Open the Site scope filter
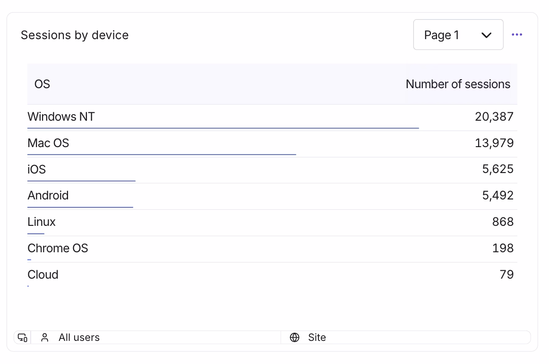549x364 pixels. [x=317, y=338]
